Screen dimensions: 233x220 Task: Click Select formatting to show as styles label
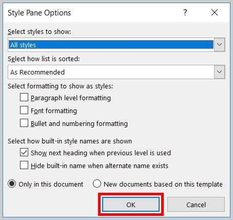coord(61,86)
